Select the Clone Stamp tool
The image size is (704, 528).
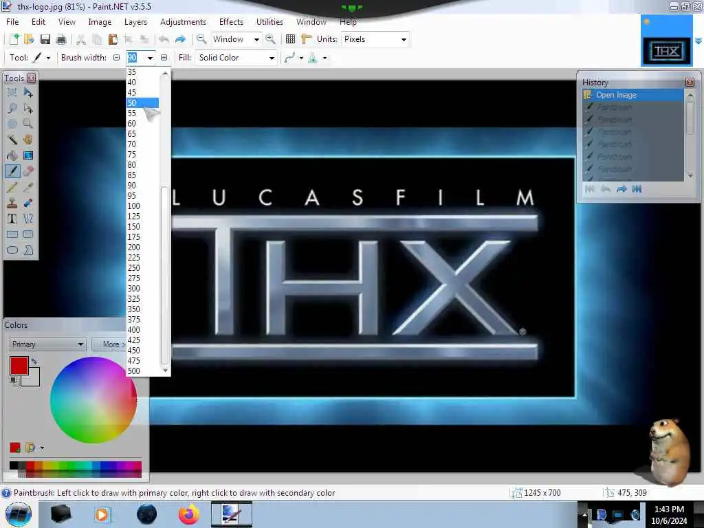click(12, 203)
